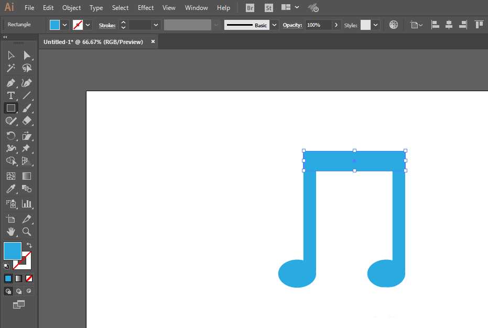Open the Fill color dropdown in options bar
This screenshot has height=328, width=488.
pyautogui.click(x=64, y=25)
